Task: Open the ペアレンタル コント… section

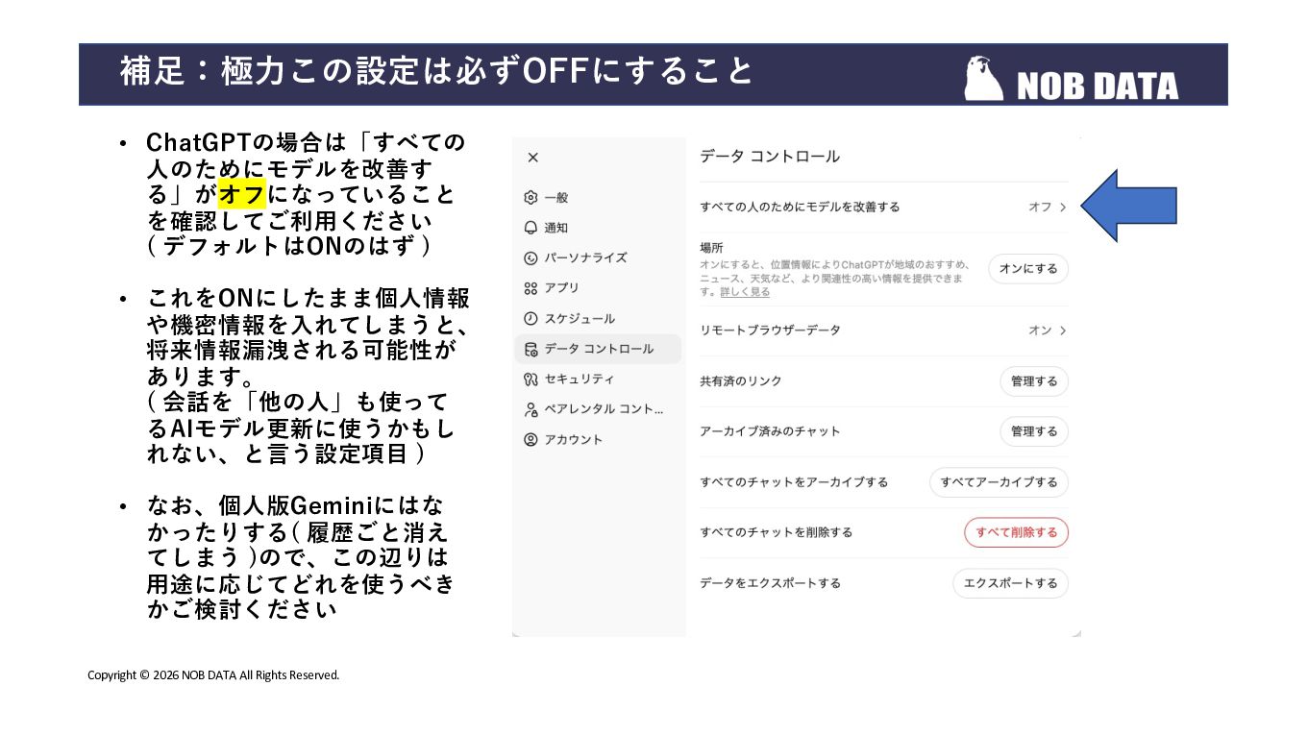Action: 597,409
